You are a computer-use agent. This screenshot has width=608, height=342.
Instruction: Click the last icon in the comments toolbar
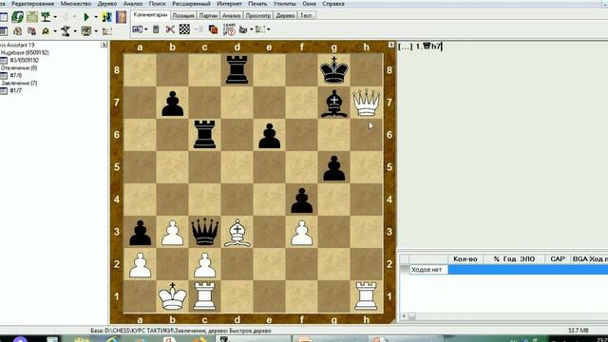click(x=260, y=29)
